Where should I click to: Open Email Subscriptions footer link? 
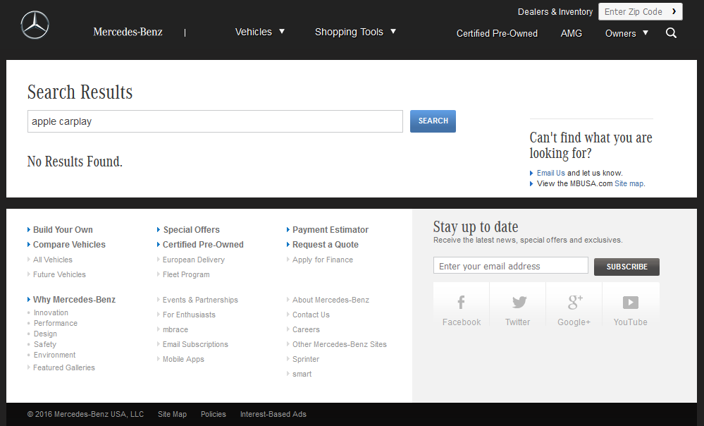pyautogui.click(x=195, y=345)
